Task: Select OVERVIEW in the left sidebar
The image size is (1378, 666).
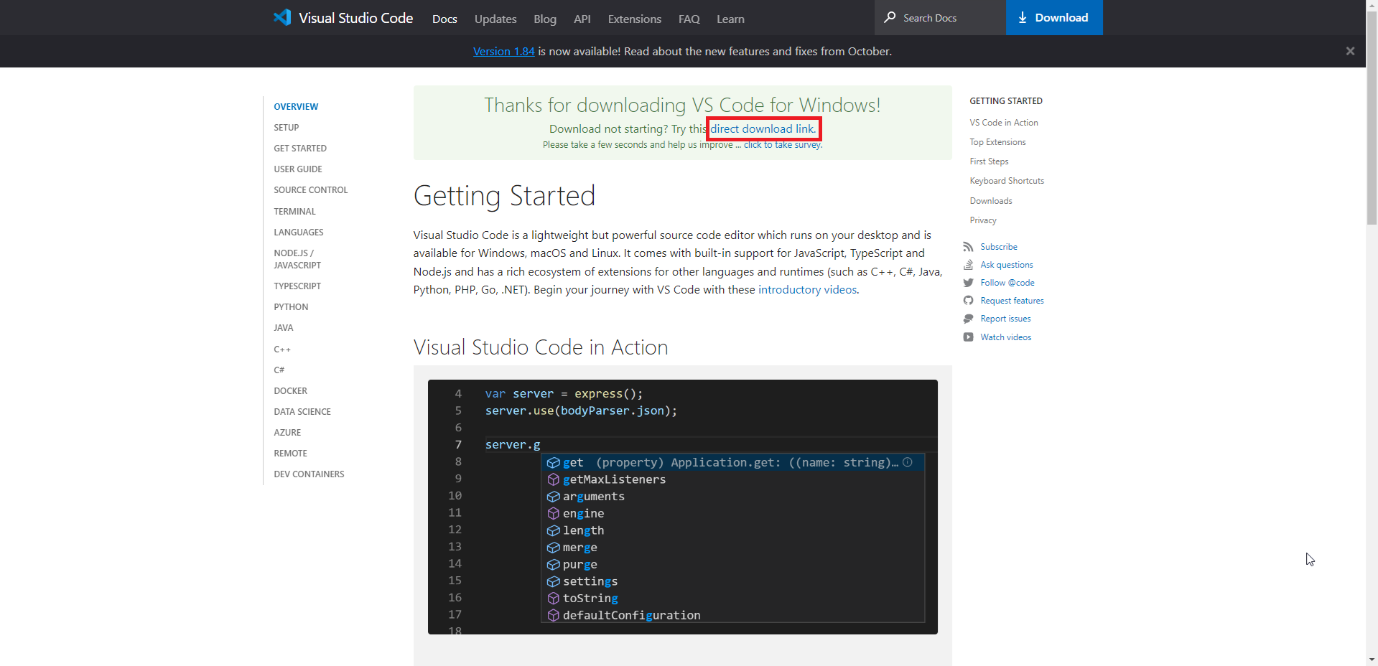Action: 296,107
